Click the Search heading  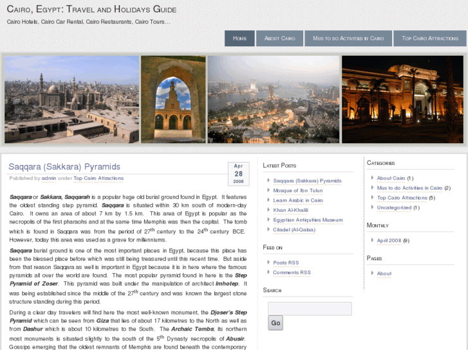pos(272,290)
